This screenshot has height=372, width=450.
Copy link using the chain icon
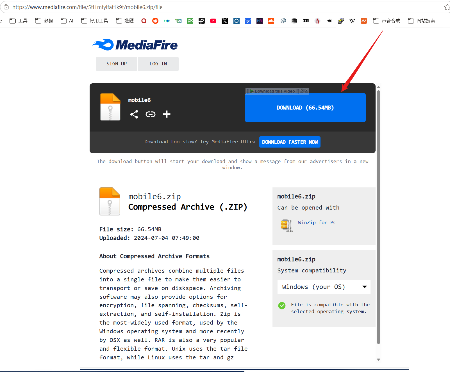pos(151,114)
